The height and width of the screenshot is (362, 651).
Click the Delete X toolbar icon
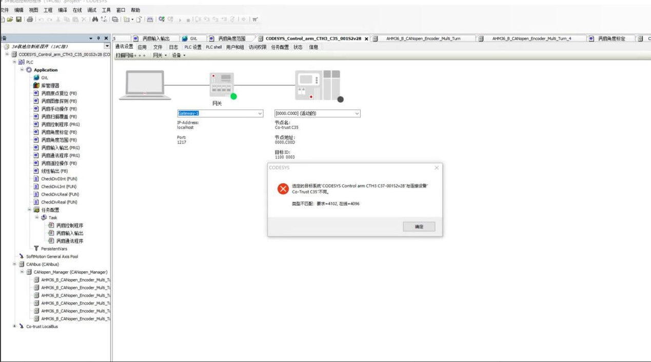coord(84,19)
